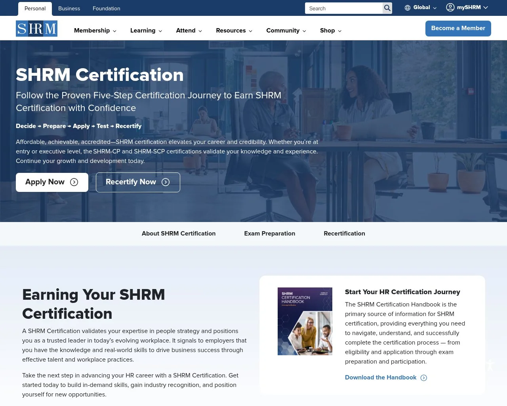Go to Exam Preparation section
Screen dimensions: 507x406
pyautogui.click(x=270, y=234)
